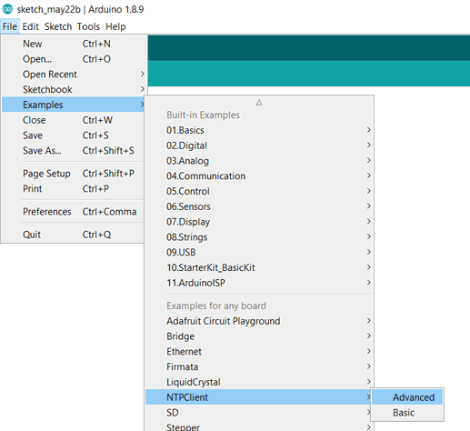The image size is (470, 431).
Task: Choose New from the File menu
Action: pyautogui.click(x=74, y=44)
